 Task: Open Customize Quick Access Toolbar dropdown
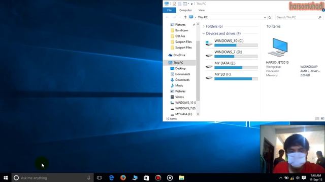point(192,4)
